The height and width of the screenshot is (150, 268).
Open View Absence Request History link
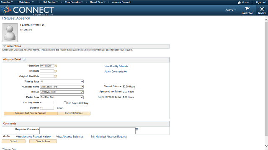pyautogui.click(x=33, y=137)
